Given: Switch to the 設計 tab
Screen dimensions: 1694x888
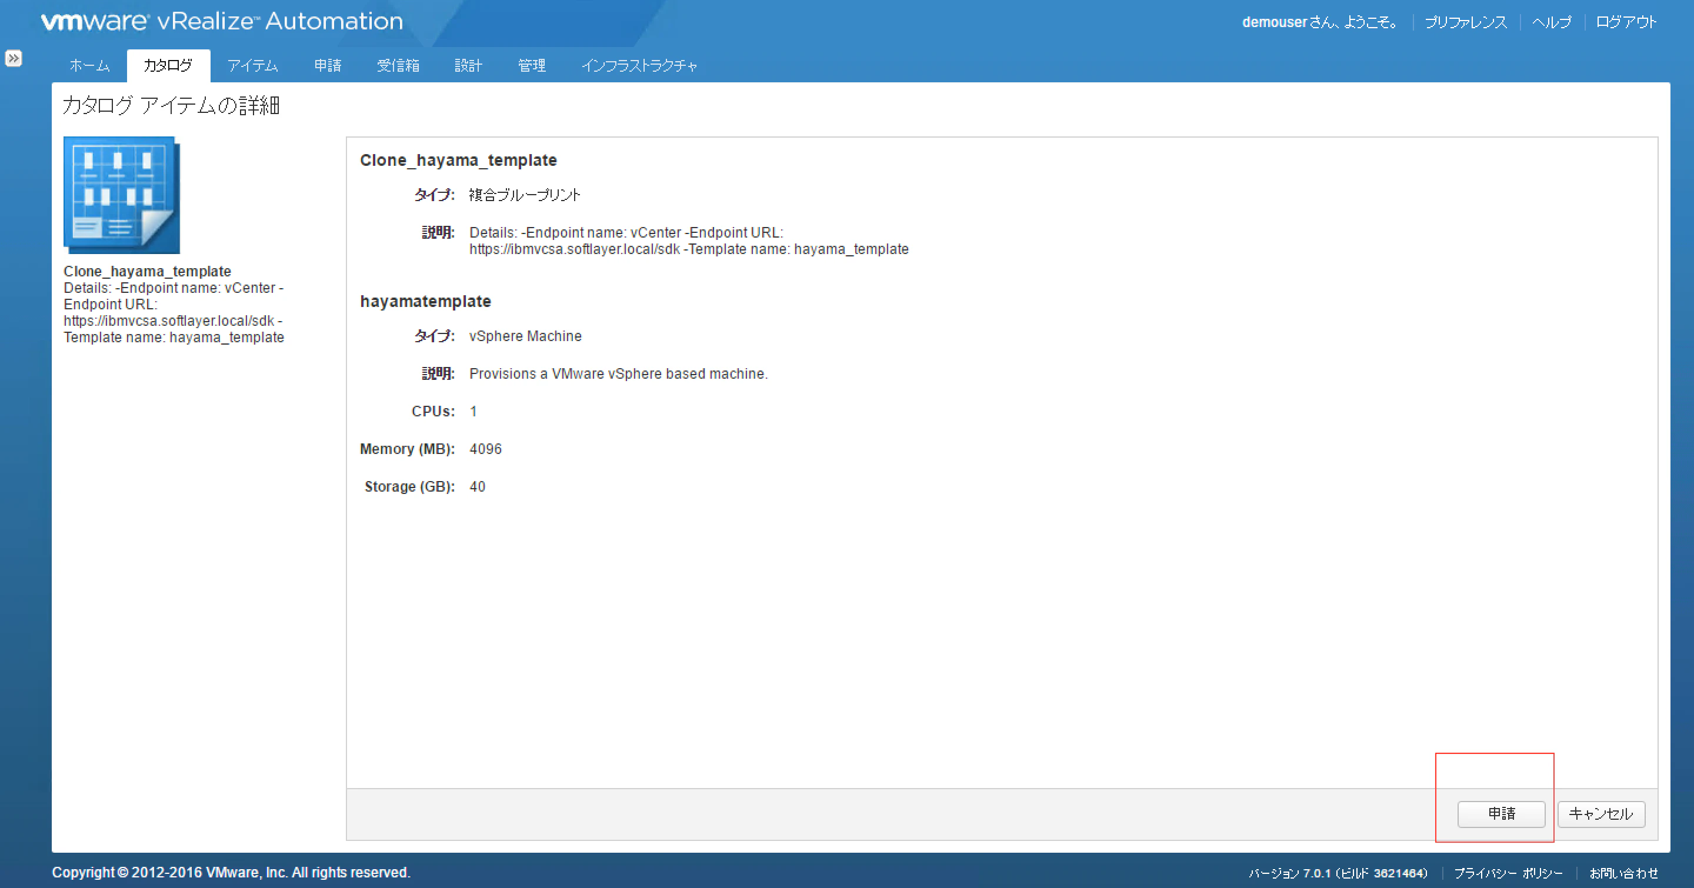Looking at the screenshot, I should (x=468, y=65).
